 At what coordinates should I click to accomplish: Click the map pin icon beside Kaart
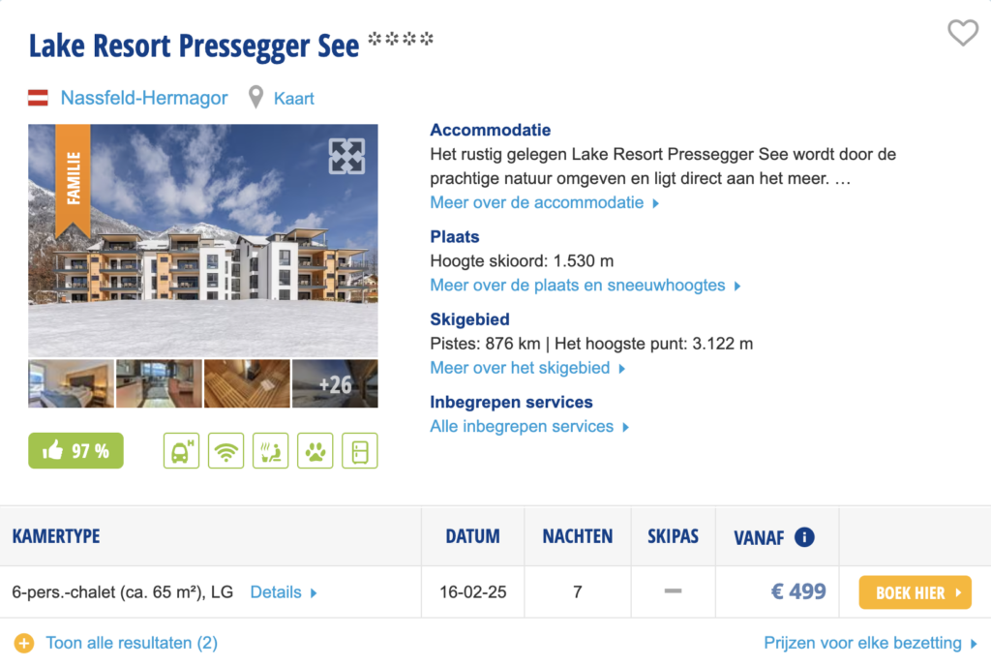click(255, 98)
